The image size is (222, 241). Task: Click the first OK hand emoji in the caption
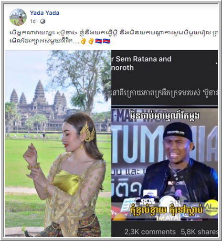point(84,41)
